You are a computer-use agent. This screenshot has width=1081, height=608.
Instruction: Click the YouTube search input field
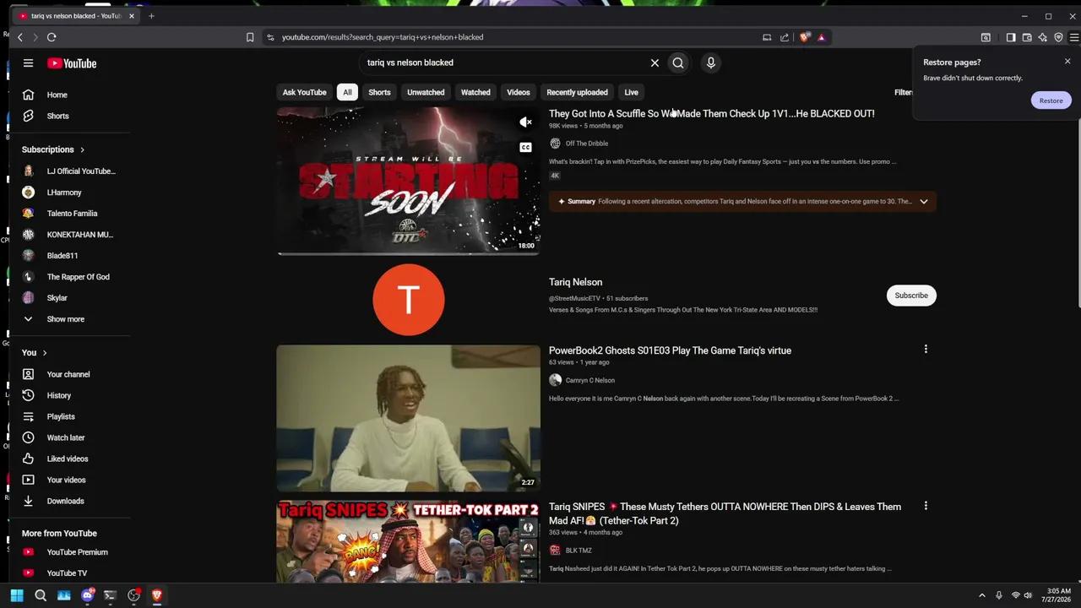pos(502,62)
